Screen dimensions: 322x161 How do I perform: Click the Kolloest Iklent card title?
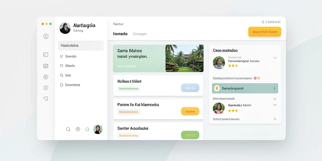129,81
